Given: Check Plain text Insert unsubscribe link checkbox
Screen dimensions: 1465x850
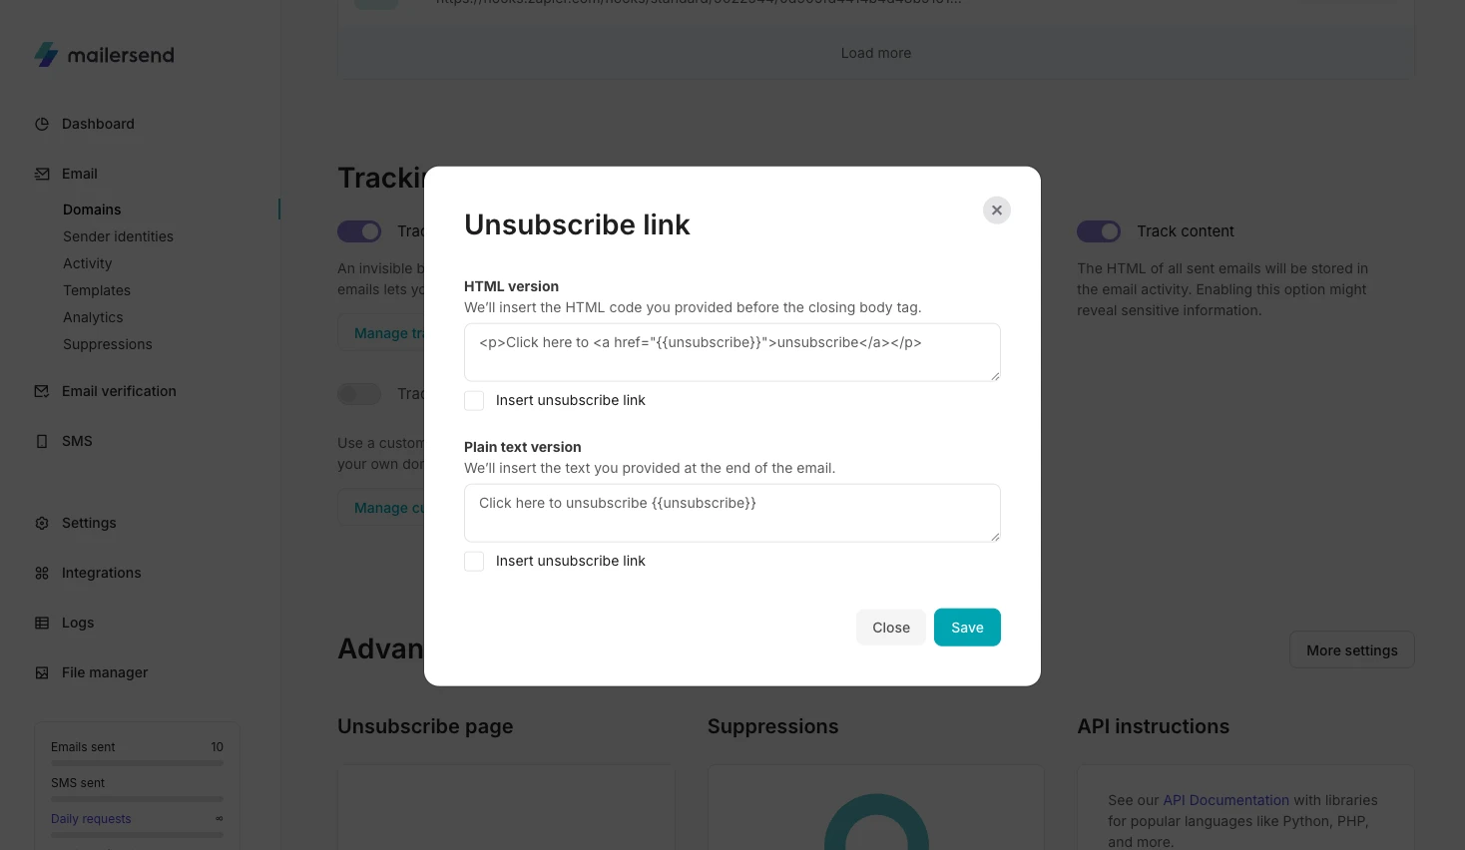Looking at the screenshot, I should tap(474, 562).
